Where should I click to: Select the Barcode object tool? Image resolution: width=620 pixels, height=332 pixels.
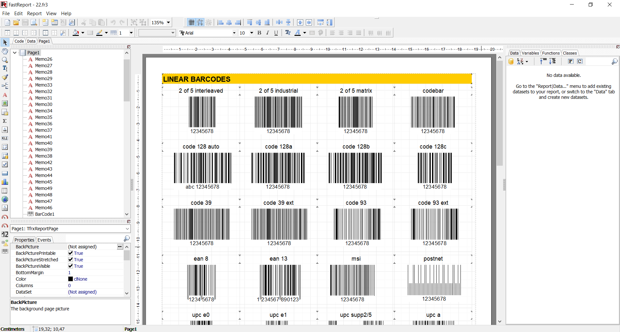pyautogui.click(x=5, y=252)
